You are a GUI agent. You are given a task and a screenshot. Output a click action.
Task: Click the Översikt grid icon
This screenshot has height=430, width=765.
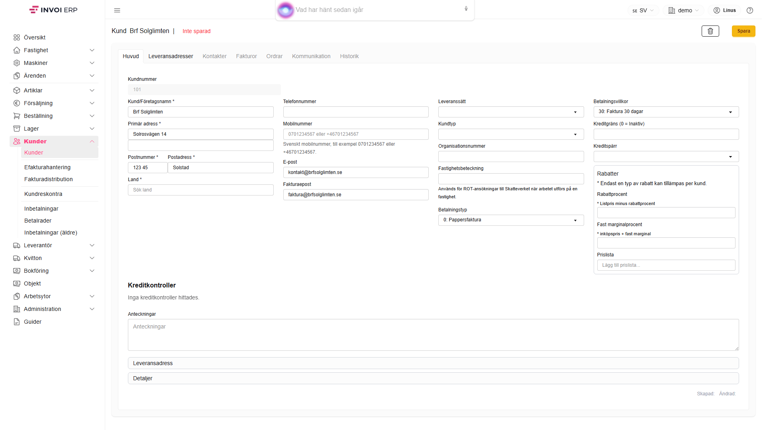(17, 37)
